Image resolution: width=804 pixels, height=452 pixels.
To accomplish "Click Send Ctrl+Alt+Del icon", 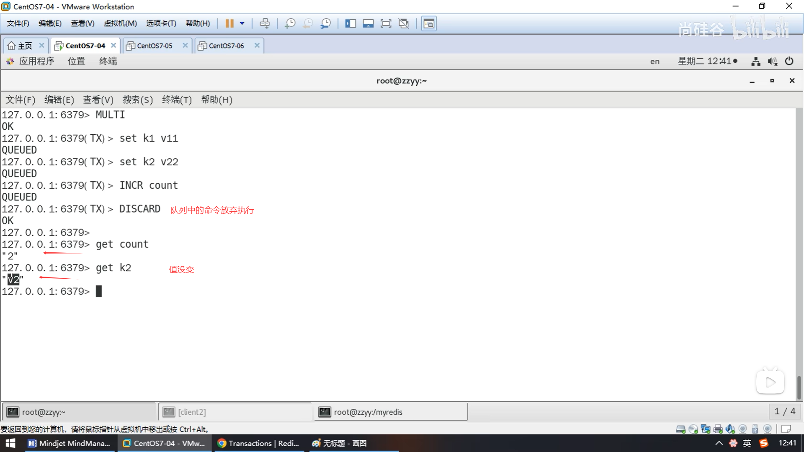I will point(265,23).
